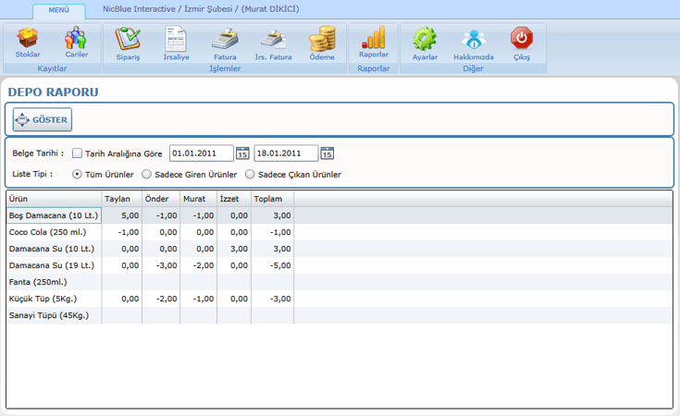
Task: Click the Çıkış exit icon
Action: click(x=522, y=42)
